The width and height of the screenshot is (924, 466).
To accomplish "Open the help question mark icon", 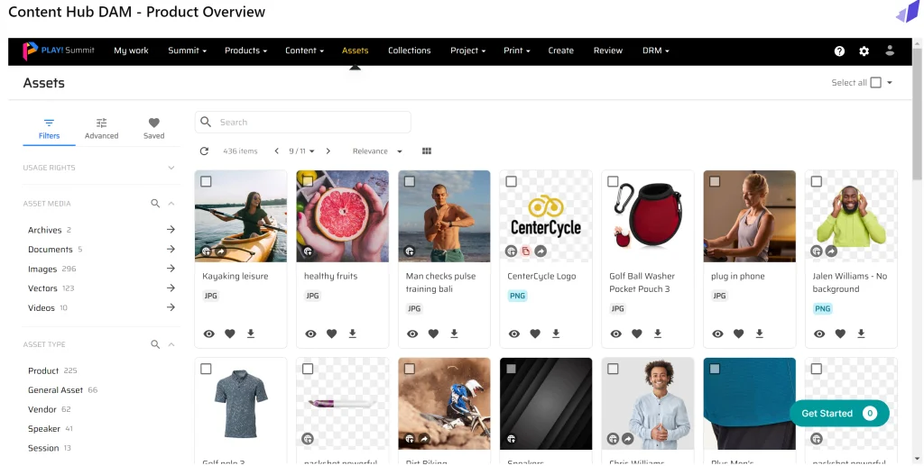I will click(x=839, y=51).
